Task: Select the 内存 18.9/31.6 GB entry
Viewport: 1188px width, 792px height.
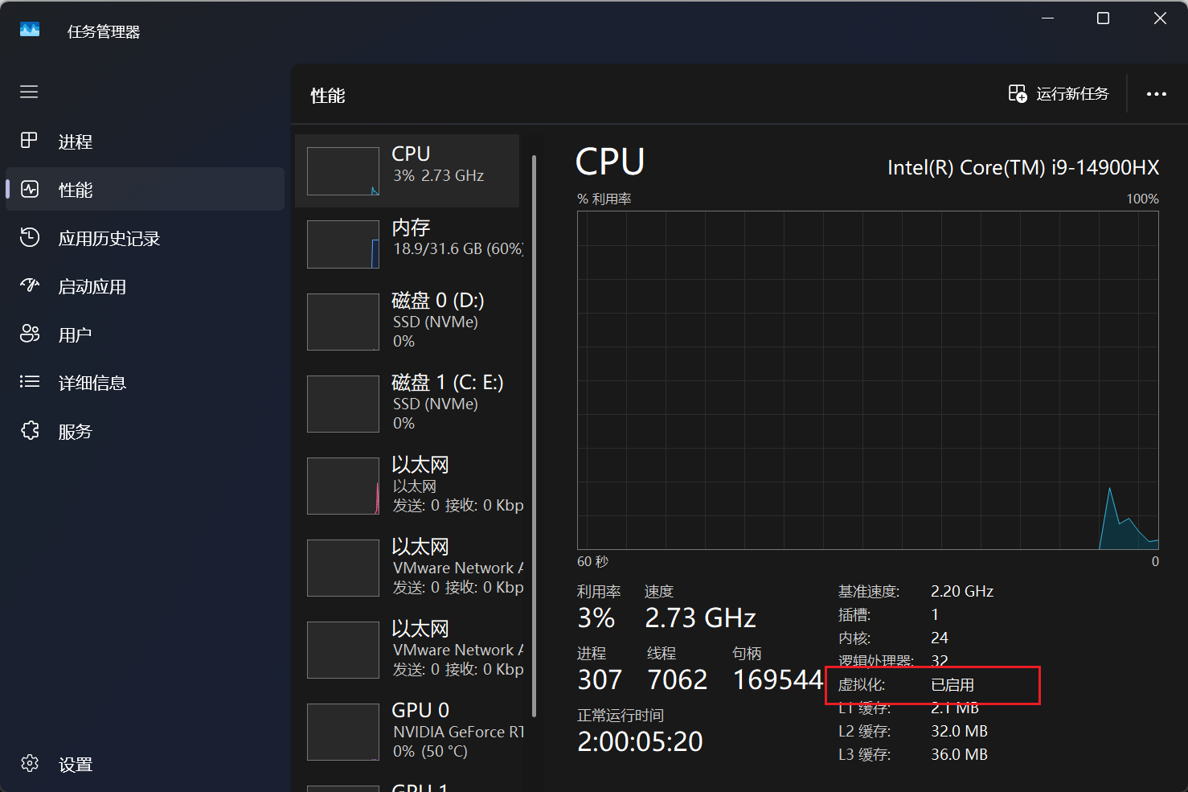Action: click(408, 244)
